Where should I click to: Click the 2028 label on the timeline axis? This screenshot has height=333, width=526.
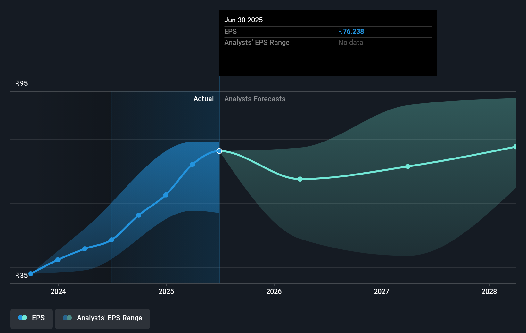coord(489,292)
